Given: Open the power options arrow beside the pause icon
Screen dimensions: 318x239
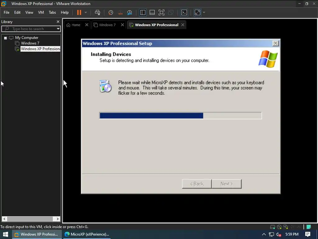Looking at the screenshot, I should [86, 12].
